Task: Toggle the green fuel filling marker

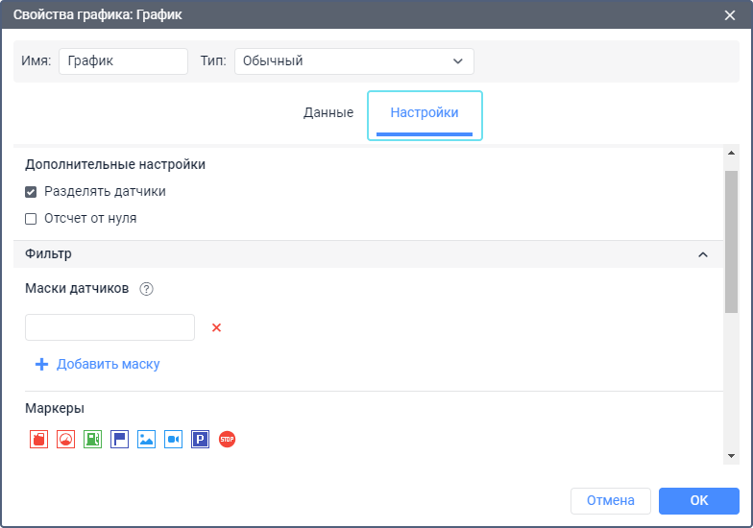Action: pyautogui.click(x=92, y=440)
